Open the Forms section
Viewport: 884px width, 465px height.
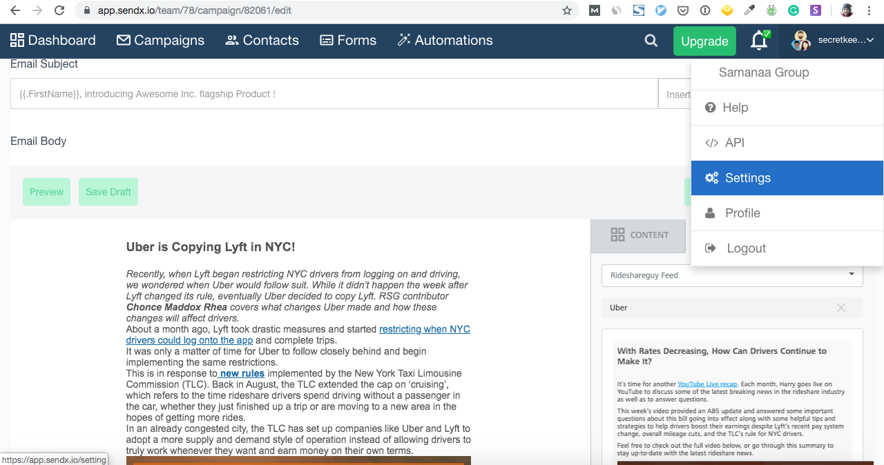348,41
